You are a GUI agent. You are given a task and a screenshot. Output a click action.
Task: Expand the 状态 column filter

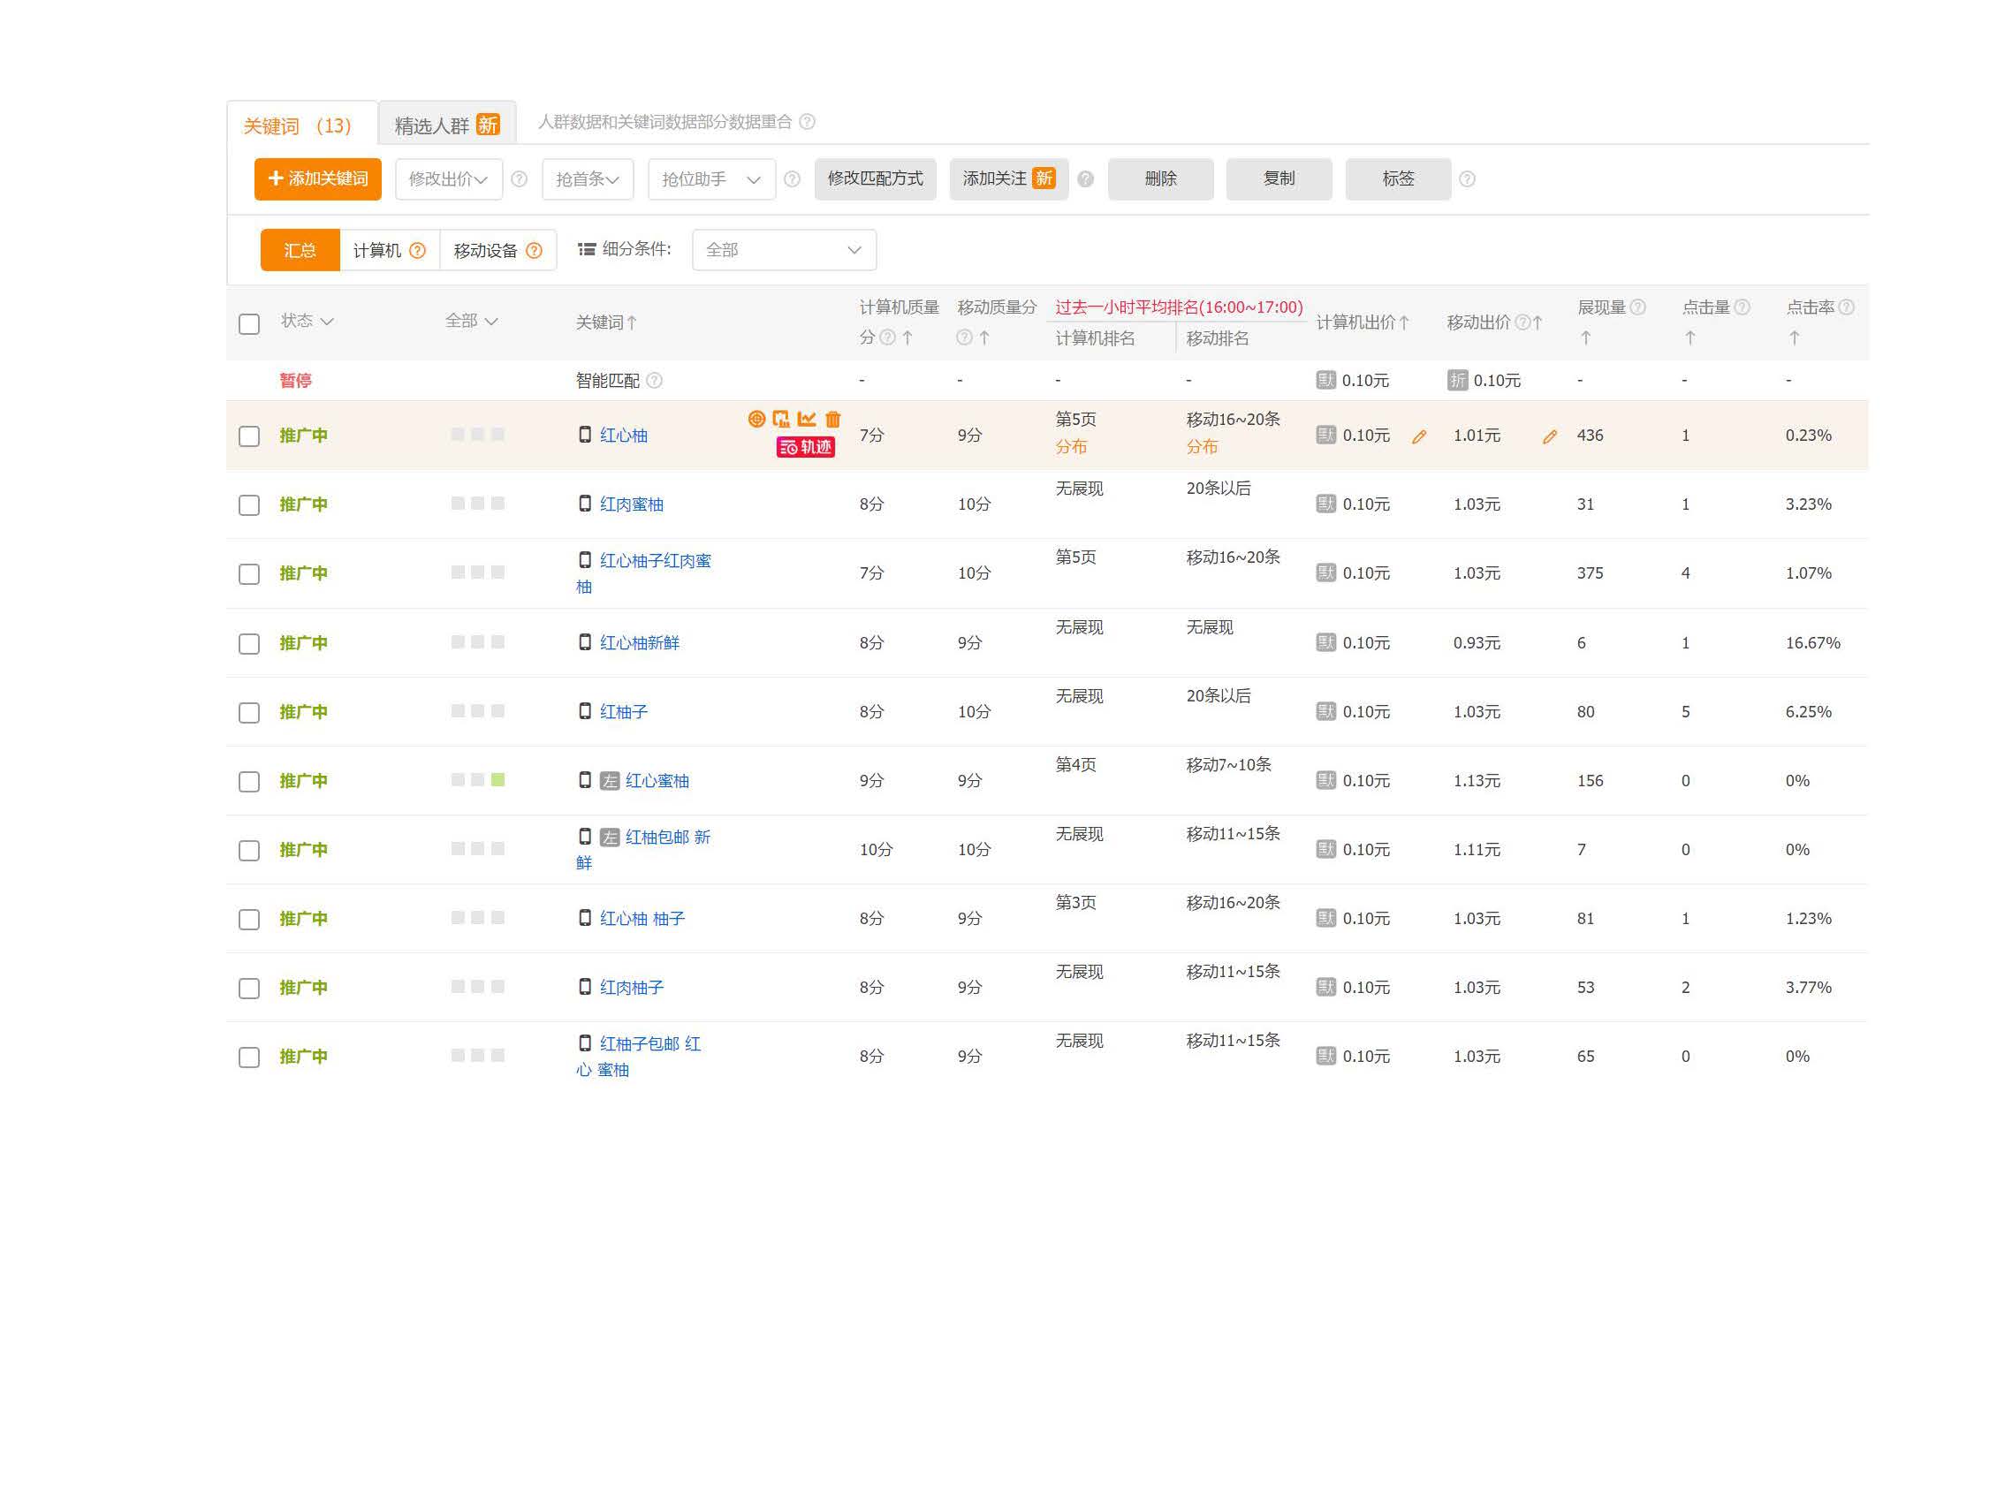pos(307,322)
